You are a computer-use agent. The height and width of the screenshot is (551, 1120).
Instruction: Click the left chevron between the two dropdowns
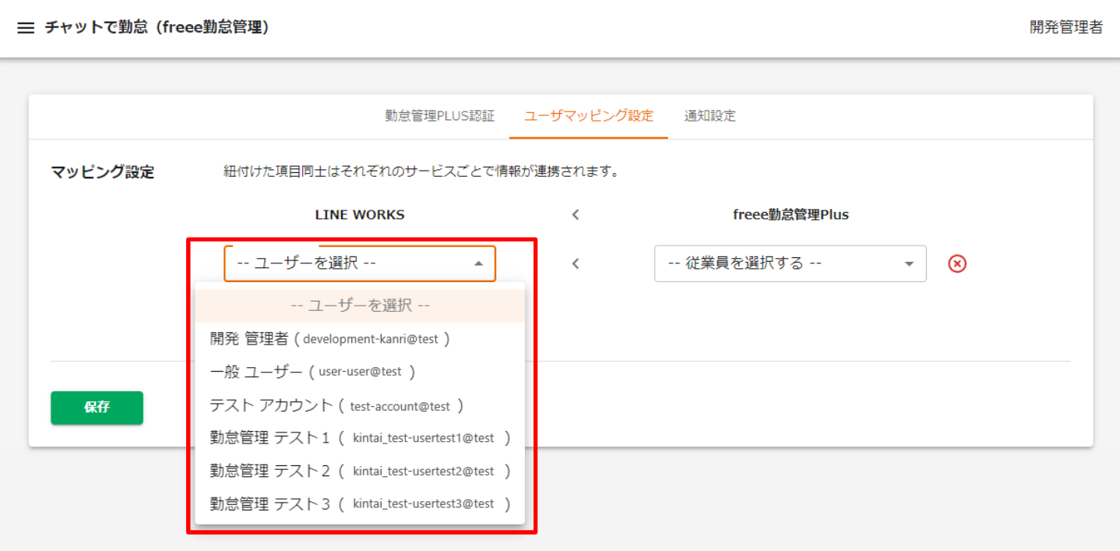(x=576, y=263)
